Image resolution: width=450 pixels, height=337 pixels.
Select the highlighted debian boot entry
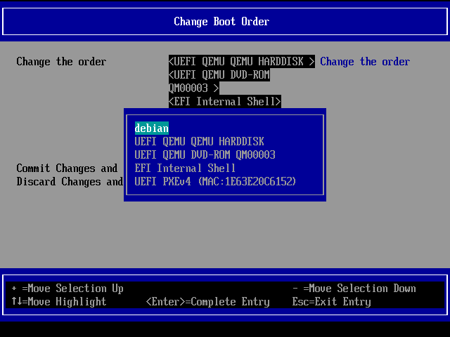151,128
